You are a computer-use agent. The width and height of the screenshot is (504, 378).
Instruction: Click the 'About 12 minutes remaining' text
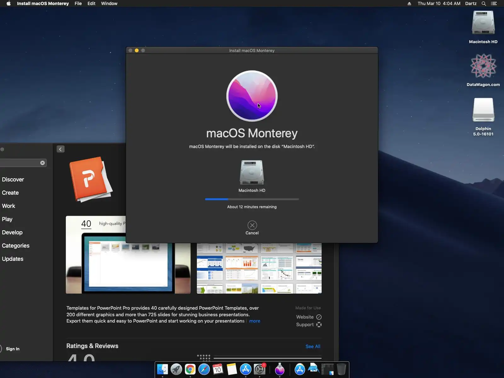(x=252, y=207)
